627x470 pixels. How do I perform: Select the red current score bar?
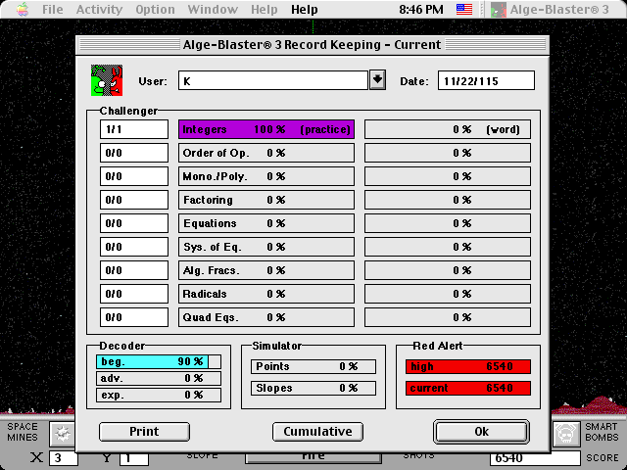point(467,389)
